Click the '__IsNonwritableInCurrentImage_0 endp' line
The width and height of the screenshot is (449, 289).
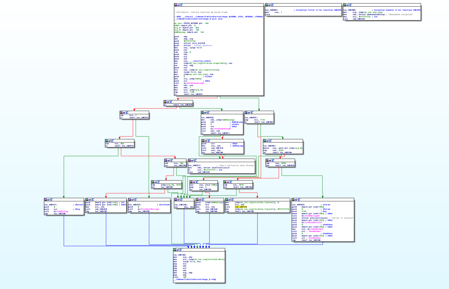pyautogui.click(x=195, y=279)
